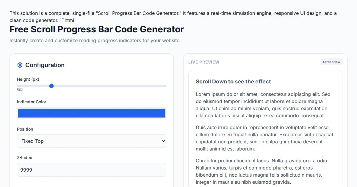Click the "Free Scroll Progress Bar Code Generator" title
Image resolution: width=357 pixels, height=187 pixels.
(97, 29)
